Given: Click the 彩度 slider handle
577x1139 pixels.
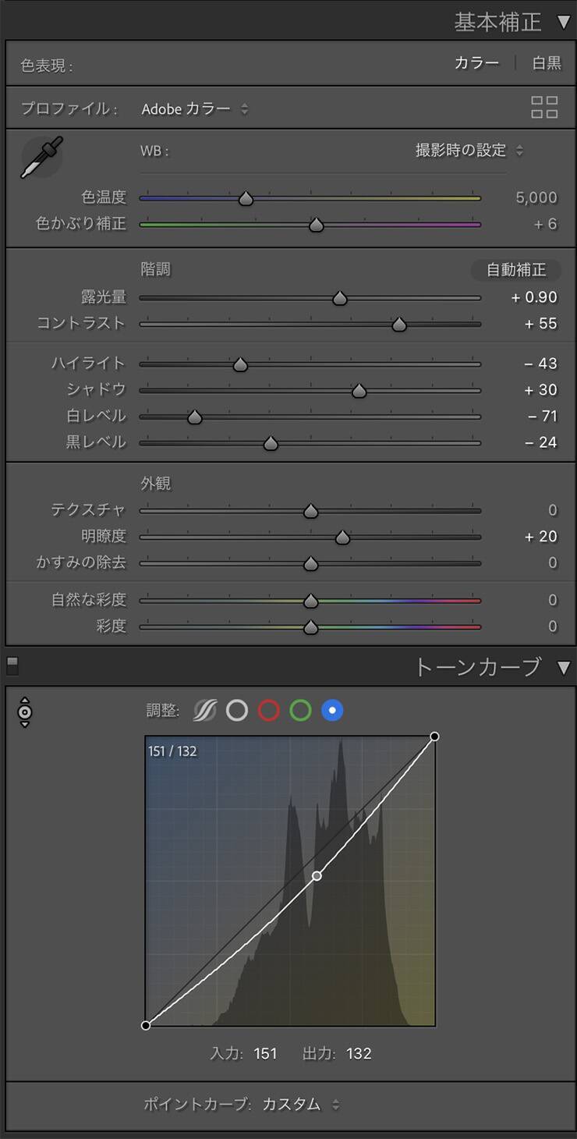Looking at the screenshot, I should [x=310, y=627].
